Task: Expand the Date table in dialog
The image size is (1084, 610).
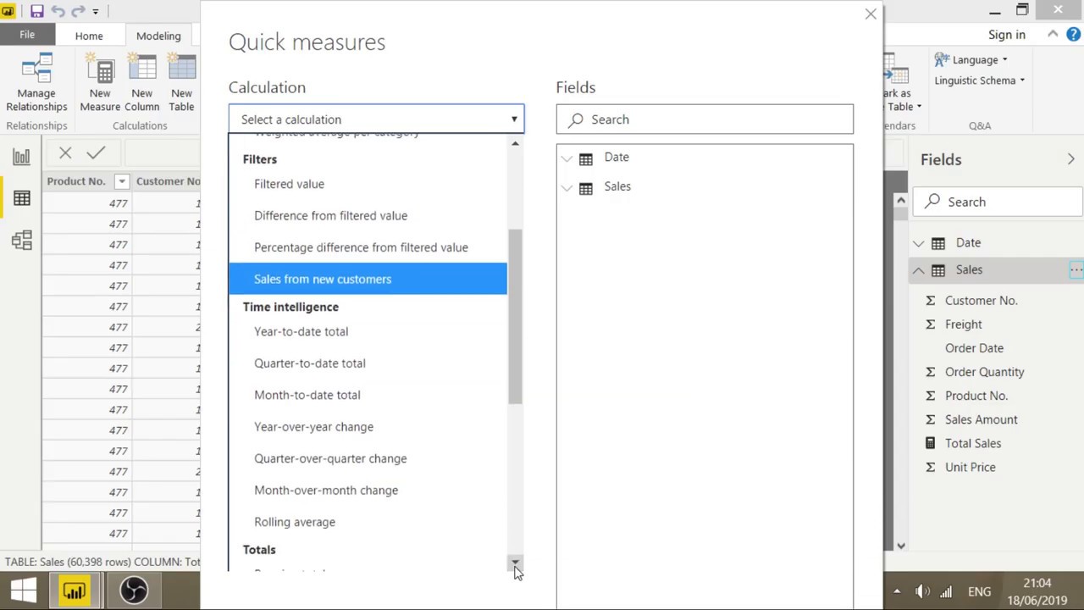Action: point(567,158)
